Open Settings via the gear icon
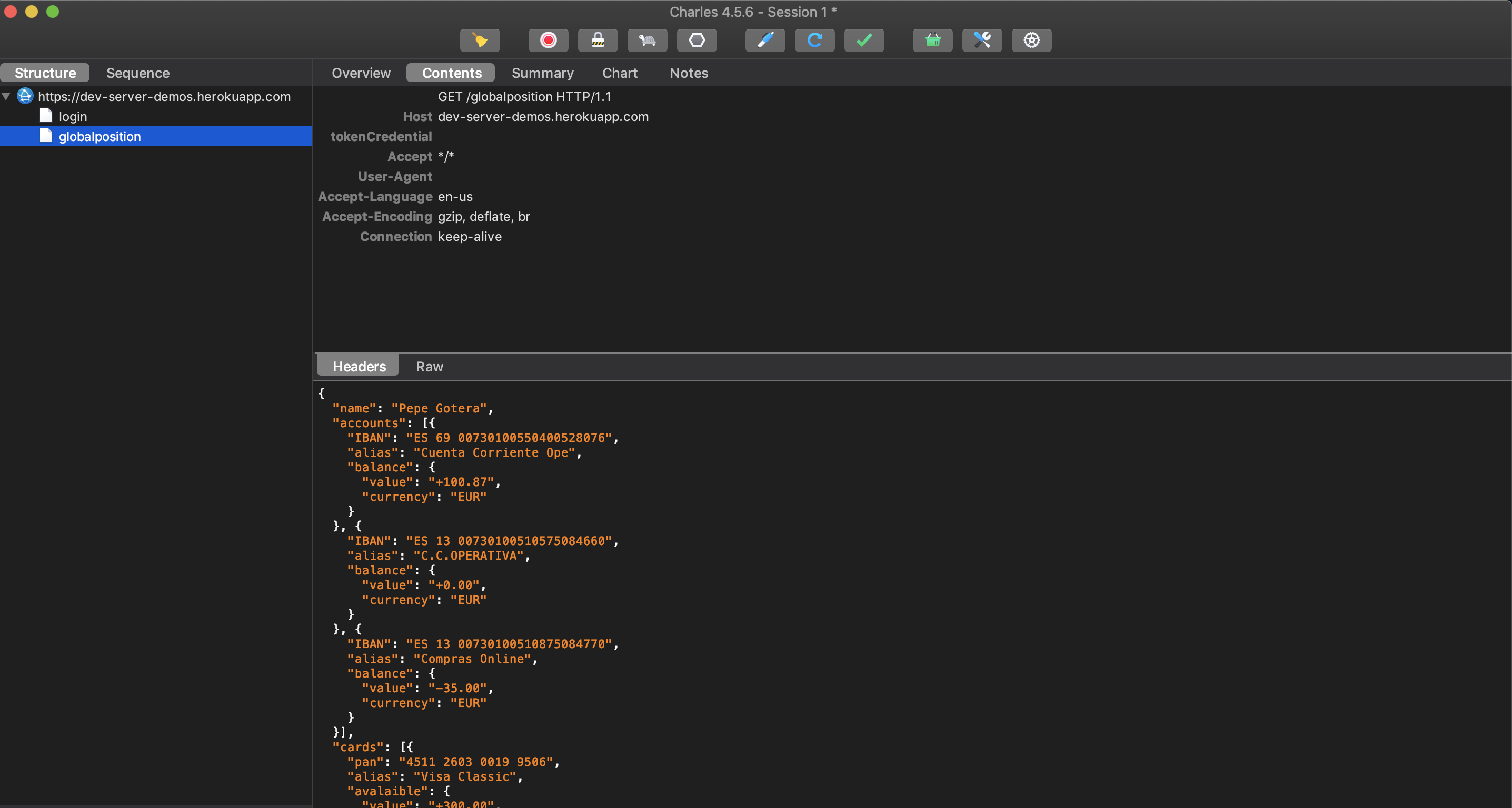The image size is (1512, 808). click(x=1031, y=41)
